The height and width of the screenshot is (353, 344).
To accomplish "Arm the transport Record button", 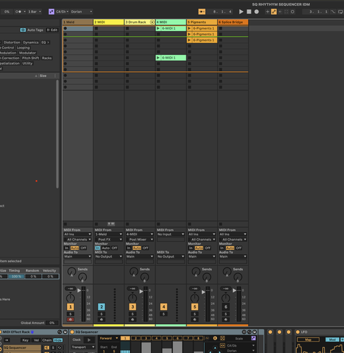I will point(256,11).
